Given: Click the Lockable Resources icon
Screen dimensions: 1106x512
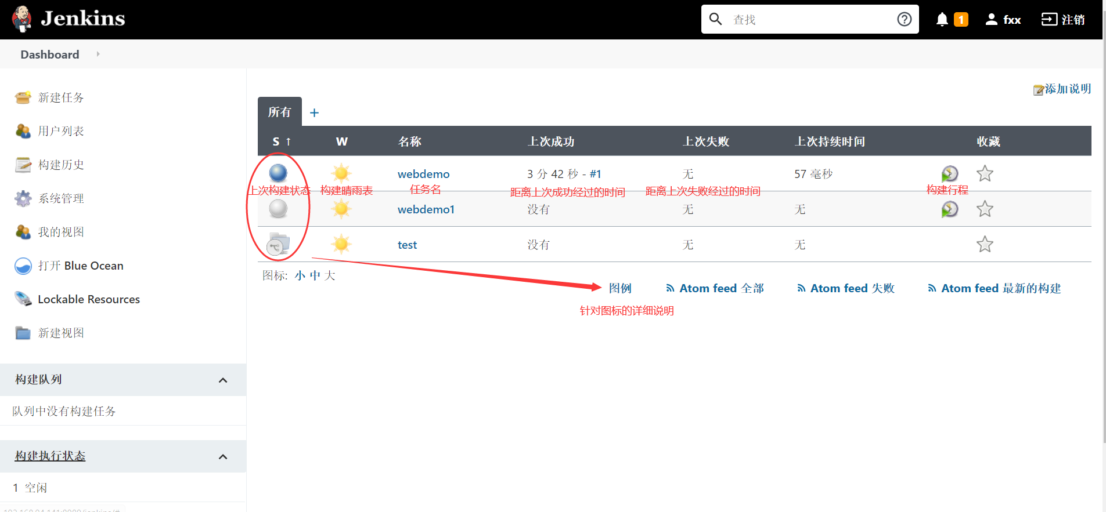Looking at the screenshot, I should [23, 299].
